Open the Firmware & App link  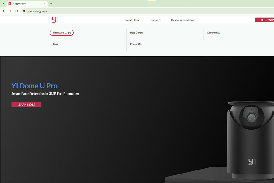point(62,33)
